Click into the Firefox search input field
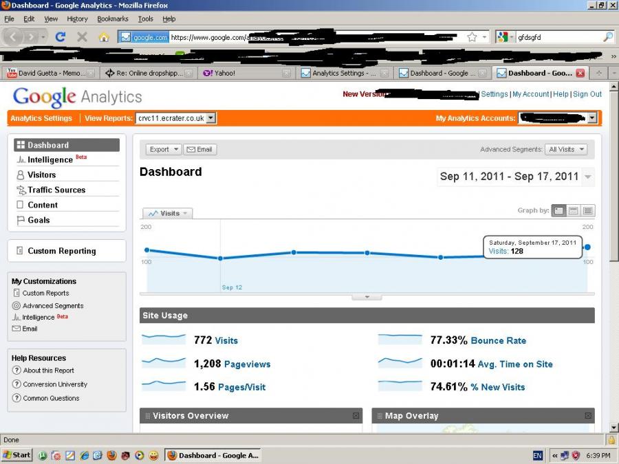 tap(560, 37)
